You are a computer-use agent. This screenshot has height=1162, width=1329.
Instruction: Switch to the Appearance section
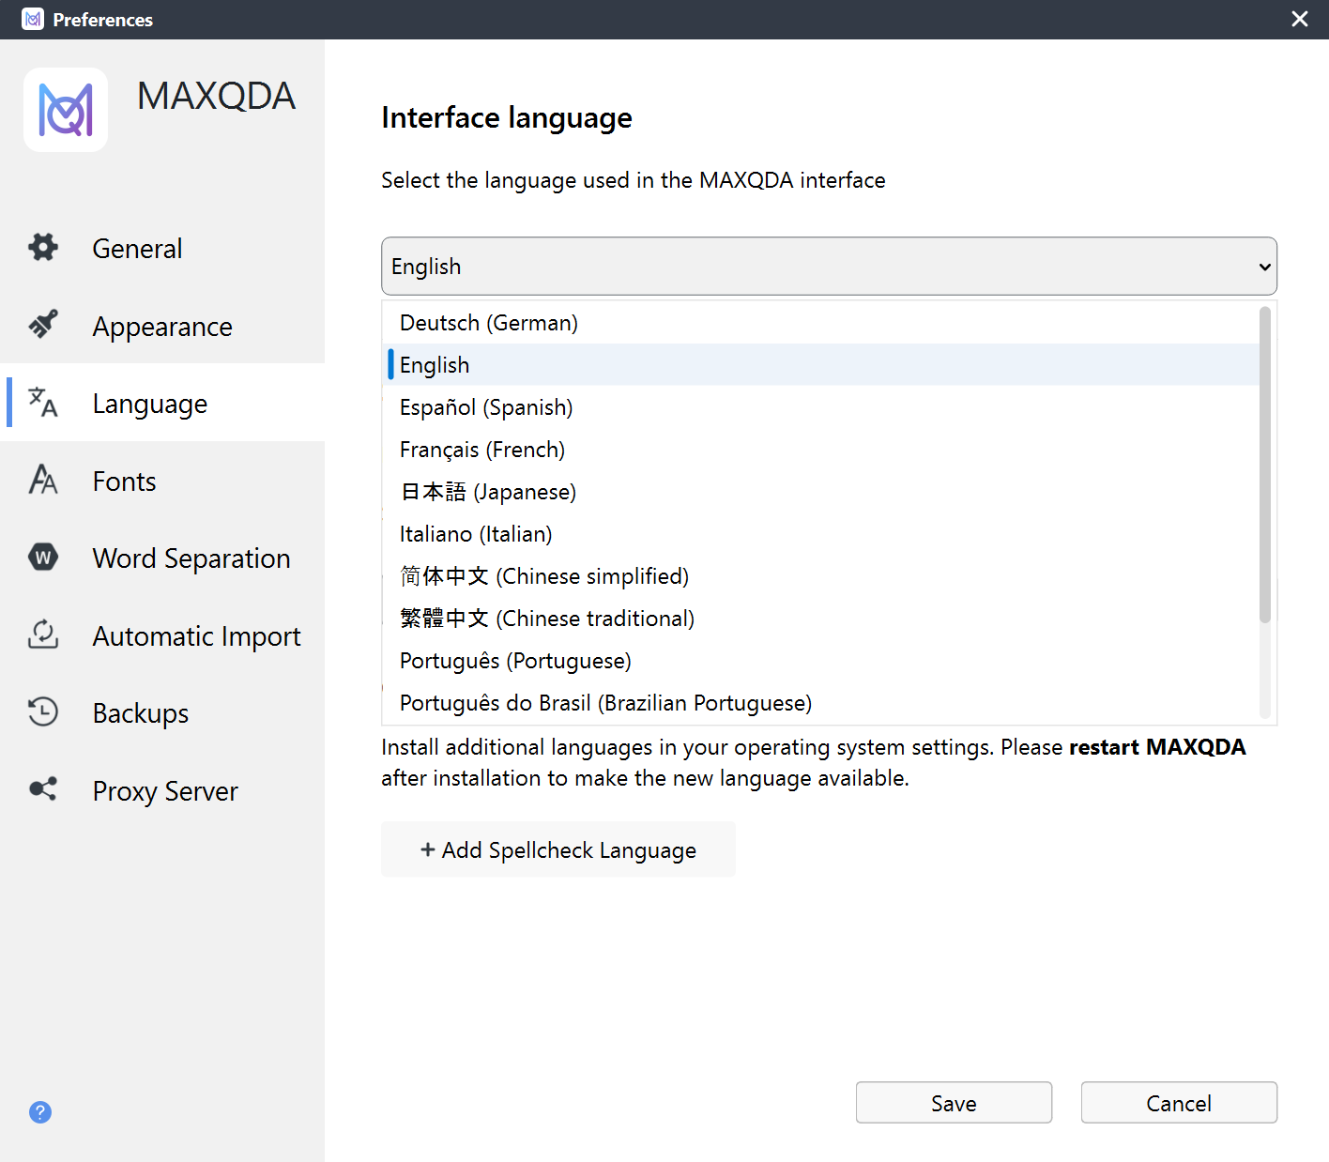162,326
